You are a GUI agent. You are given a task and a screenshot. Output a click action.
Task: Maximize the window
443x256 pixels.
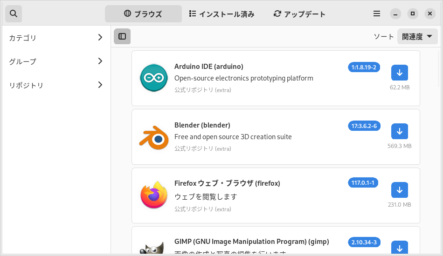click(413, 13)
